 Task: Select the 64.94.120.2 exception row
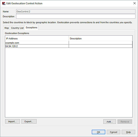point(69,46)
